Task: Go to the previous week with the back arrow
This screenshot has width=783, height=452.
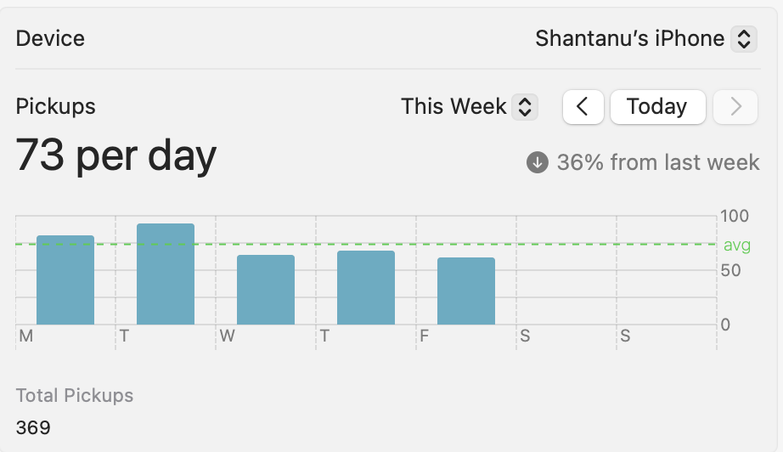Action: [x=583, y=107]
